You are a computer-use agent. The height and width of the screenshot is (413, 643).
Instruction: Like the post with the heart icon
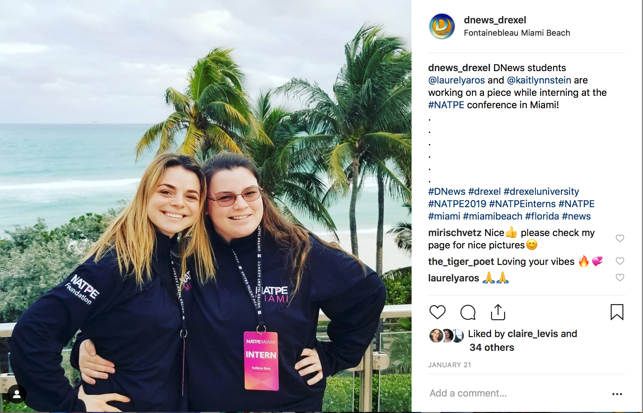click(x=437, y=312)
